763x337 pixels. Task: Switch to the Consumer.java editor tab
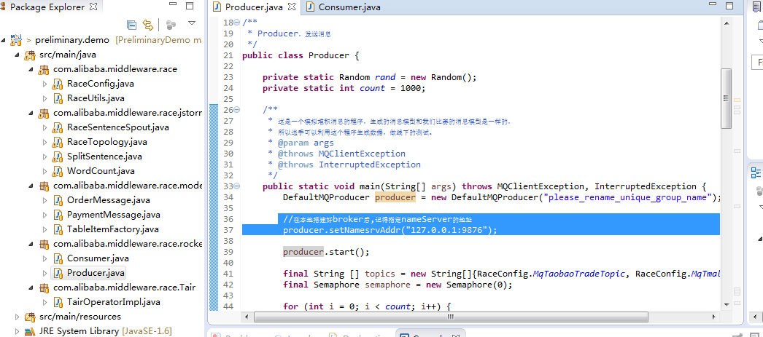coord(344,7)
